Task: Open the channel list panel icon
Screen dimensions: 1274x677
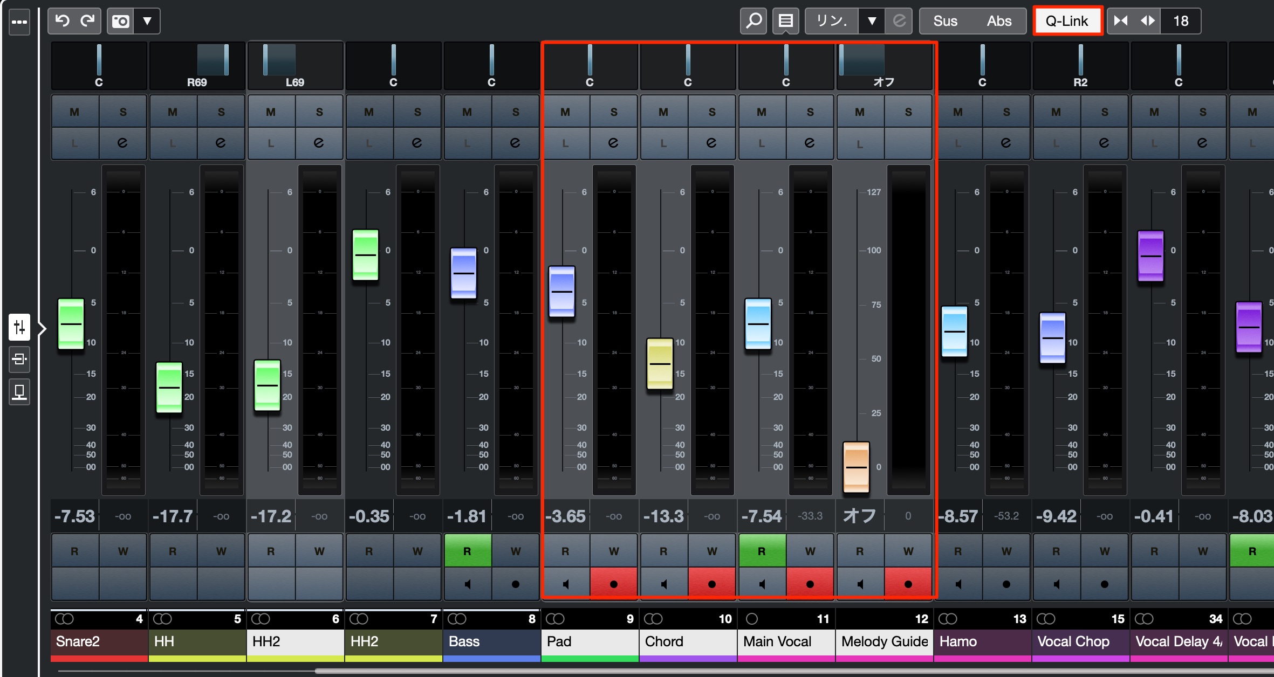Action: (786, 21)
